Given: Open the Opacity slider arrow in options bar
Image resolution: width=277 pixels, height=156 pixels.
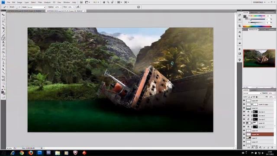Looking at the screenshot, I should tap(61, 7).
